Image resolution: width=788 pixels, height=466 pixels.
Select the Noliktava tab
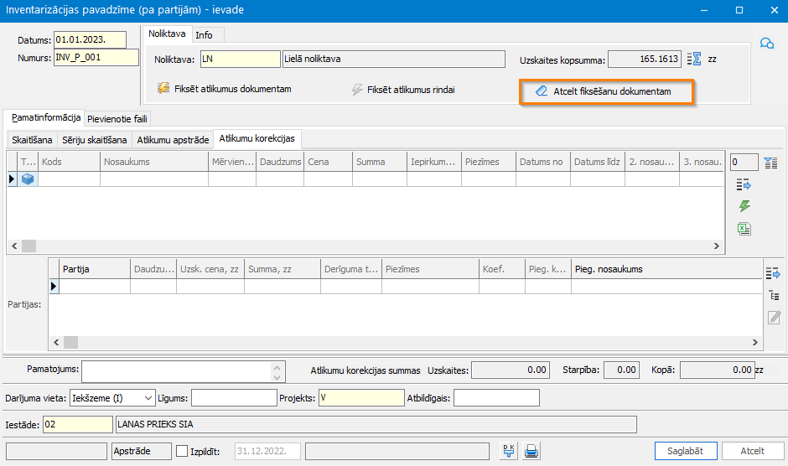coord(167,34)
